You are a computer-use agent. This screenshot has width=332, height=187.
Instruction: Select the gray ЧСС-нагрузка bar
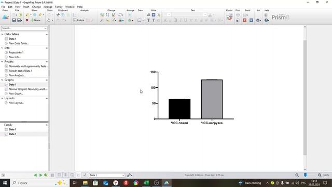[212, 99]
